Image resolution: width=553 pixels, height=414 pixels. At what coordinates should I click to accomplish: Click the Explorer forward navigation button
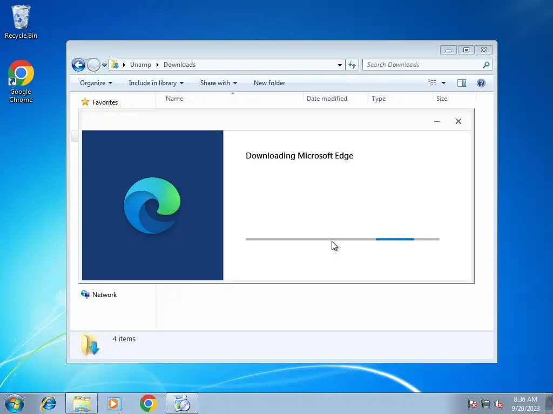(93, 65)
